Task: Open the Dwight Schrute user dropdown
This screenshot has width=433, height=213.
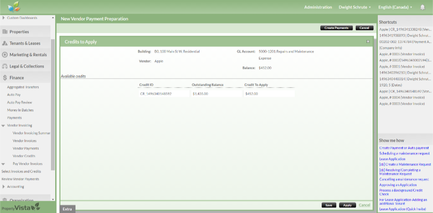Action: coord(355,8)
